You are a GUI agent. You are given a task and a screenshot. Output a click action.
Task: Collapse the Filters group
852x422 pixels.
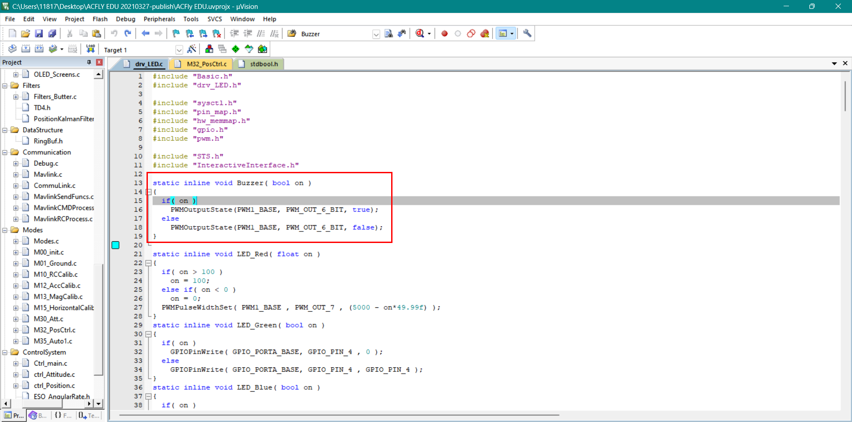[5, 86]
